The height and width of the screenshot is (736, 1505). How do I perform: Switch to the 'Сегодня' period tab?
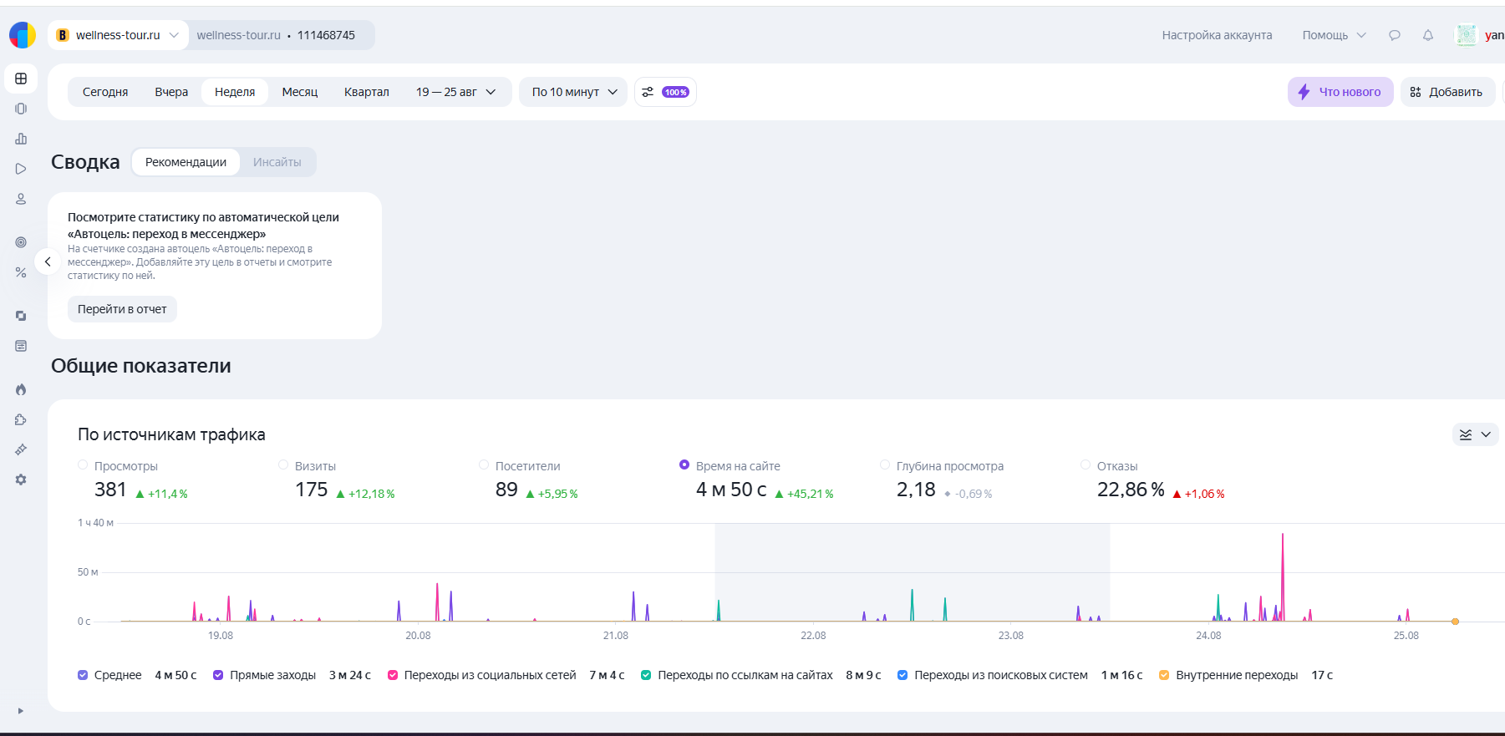point(105,92)
